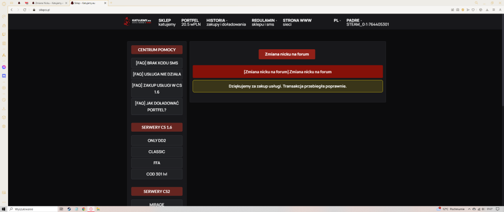Open Steam from the taskbar
The height and width of the screenshot is (212, 504).
tap(69, 209)
